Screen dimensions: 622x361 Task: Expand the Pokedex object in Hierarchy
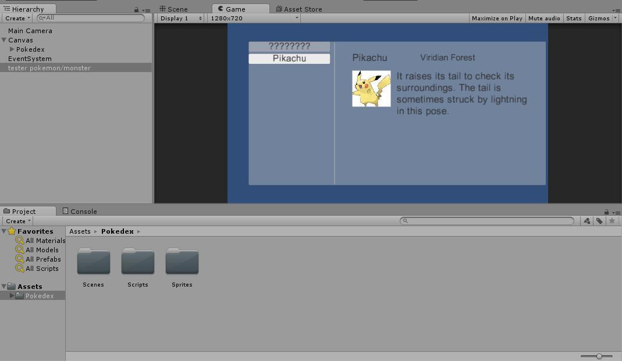click(x=12, y=49)
